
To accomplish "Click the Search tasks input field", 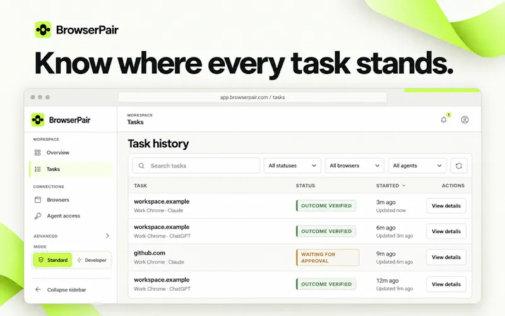I will 196,166.
